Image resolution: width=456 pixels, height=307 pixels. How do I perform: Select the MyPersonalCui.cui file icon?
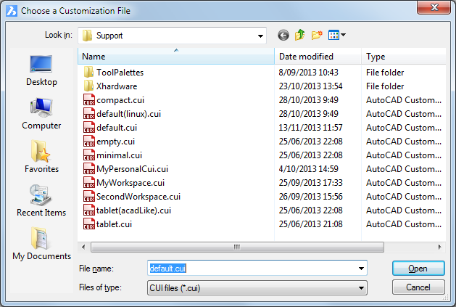tap(88, 168)
